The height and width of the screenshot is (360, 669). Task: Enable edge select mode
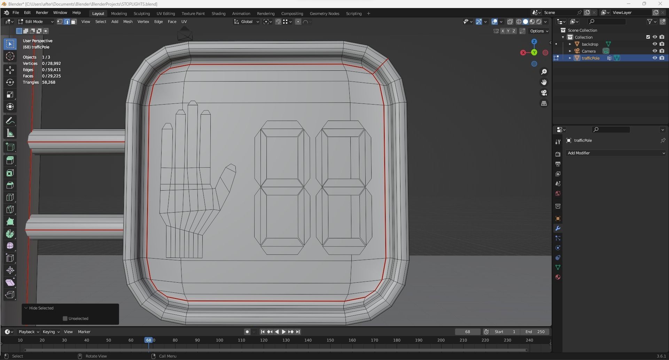point(67,22)
